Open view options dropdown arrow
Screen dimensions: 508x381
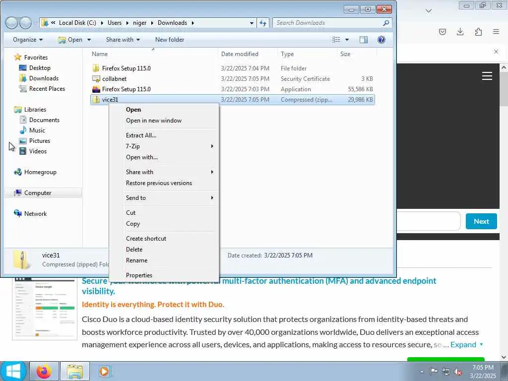pyautogui.click(x=347, y=40)
